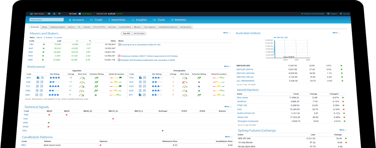Click the Bollinger up arrow for WPL
This screenshot has width=376, height=148.
[x=162, y=130]
